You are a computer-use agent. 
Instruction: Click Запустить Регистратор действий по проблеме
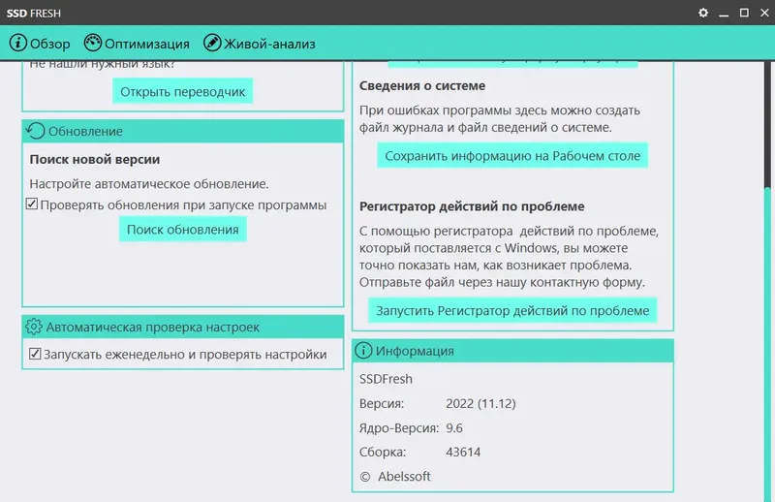coord(512,310)
